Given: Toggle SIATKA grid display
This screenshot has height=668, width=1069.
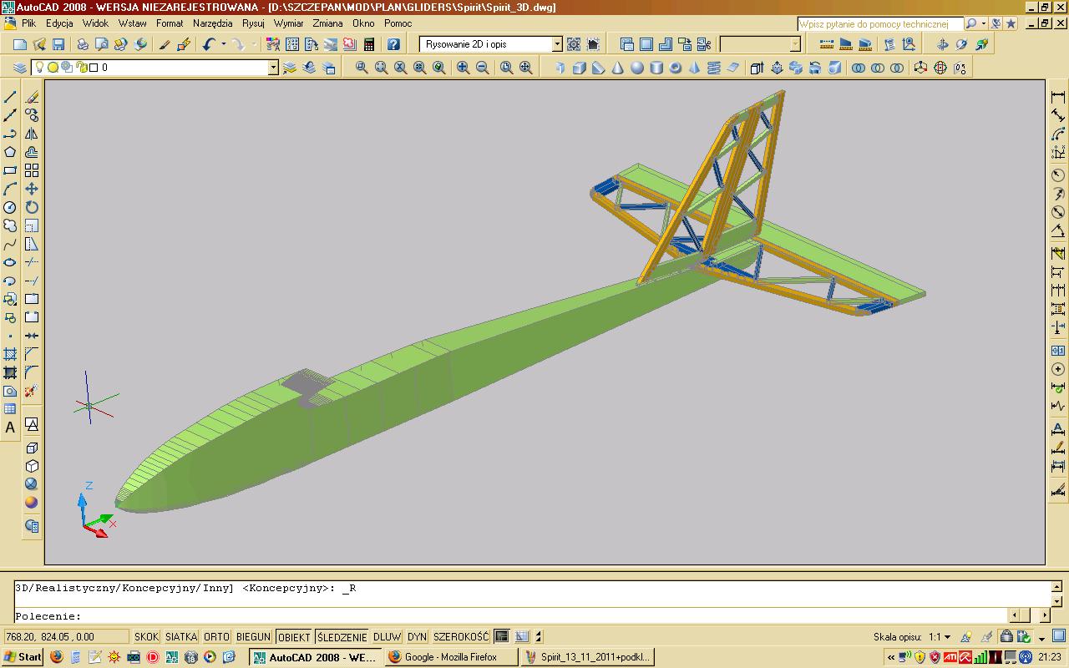Looking at the screenshot, I should point(180,637).
